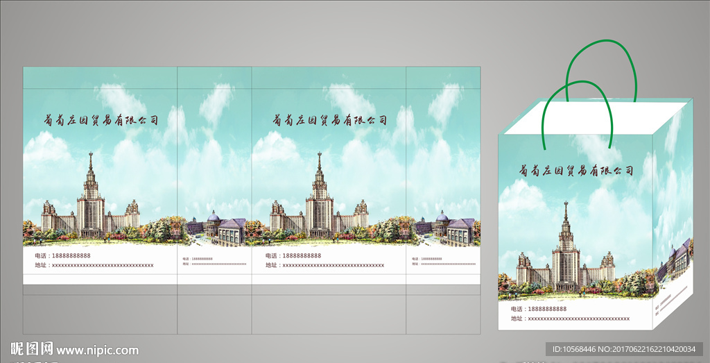Click the company name on the 3D bag mockup
This screenshot has width=710, height=363.
point(575,171)
